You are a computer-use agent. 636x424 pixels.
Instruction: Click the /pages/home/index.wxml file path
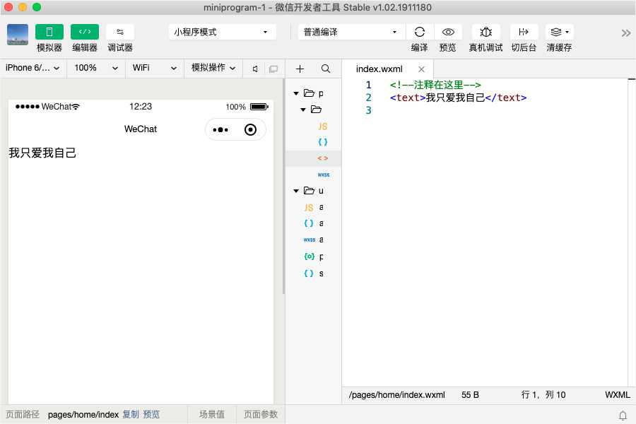coord(396,395)
